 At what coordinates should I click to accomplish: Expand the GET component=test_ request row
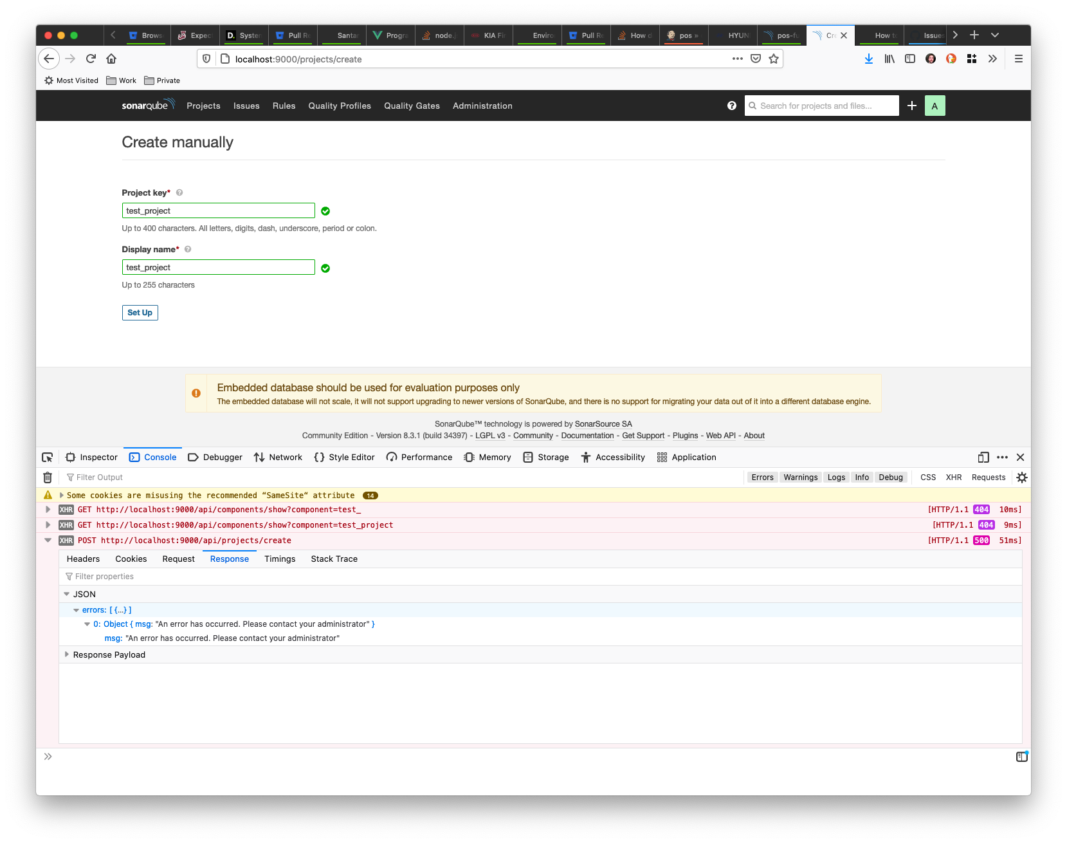click(x=48, y=510)
